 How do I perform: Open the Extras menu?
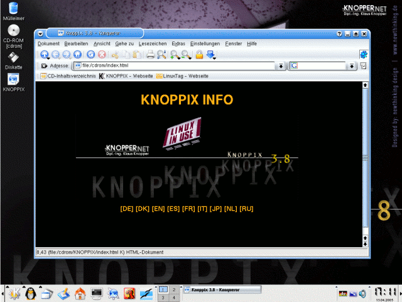click(178, 43)
